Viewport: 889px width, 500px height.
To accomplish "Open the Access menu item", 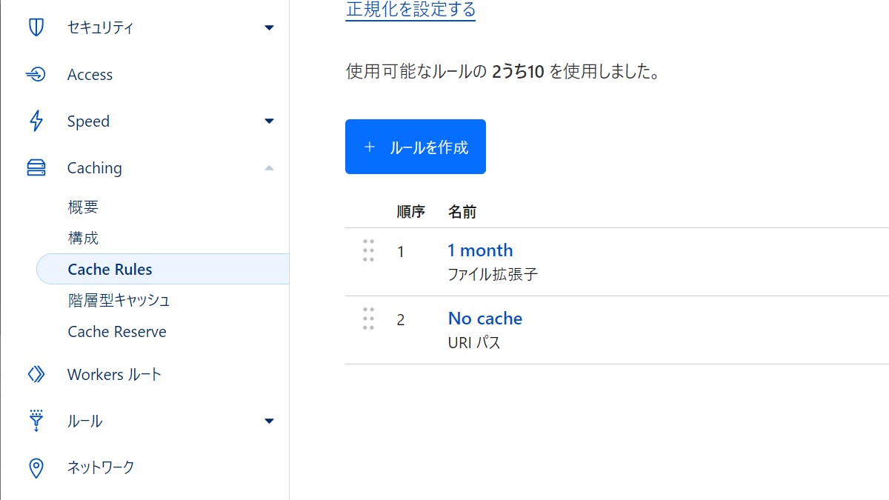I will [x=90, y=75].
